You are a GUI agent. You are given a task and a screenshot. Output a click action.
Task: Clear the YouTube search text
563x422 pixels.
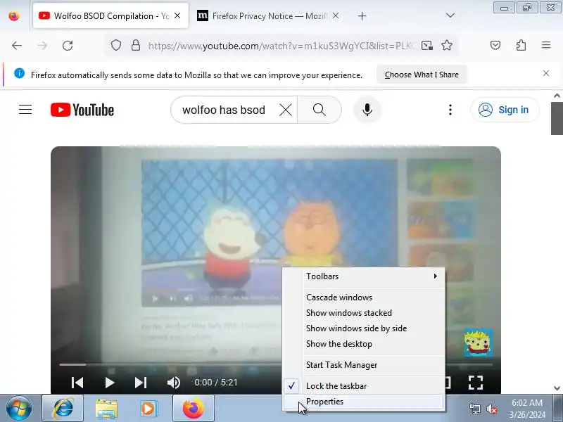[x=286, y=110]
